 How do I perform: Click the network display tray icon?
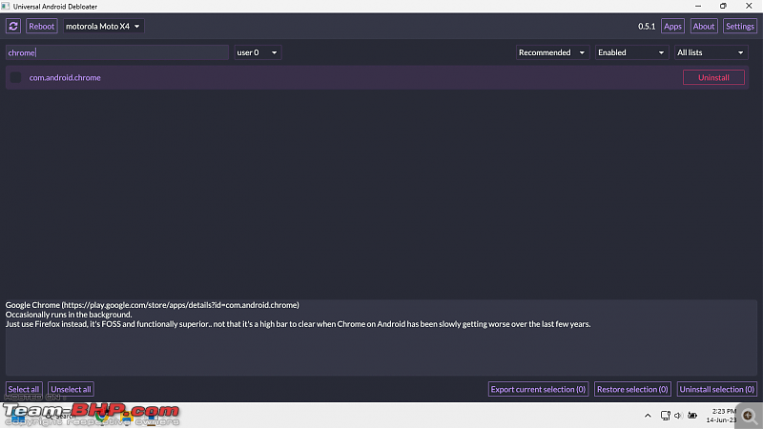(665, 416)
